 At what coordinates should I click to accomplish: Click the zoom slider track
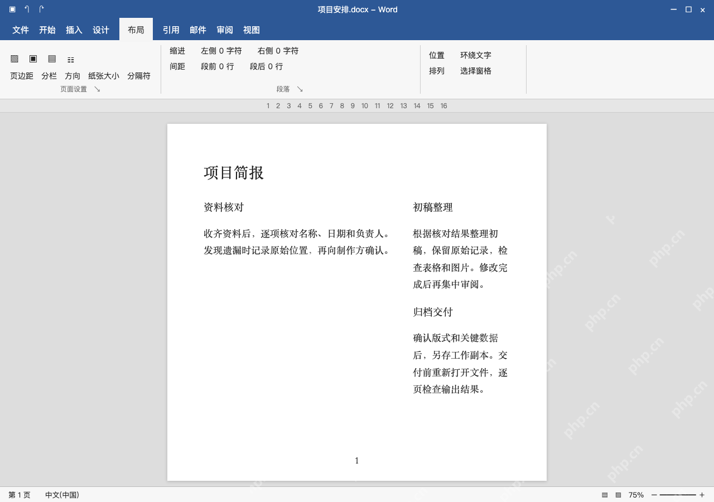tap(678, 495)
